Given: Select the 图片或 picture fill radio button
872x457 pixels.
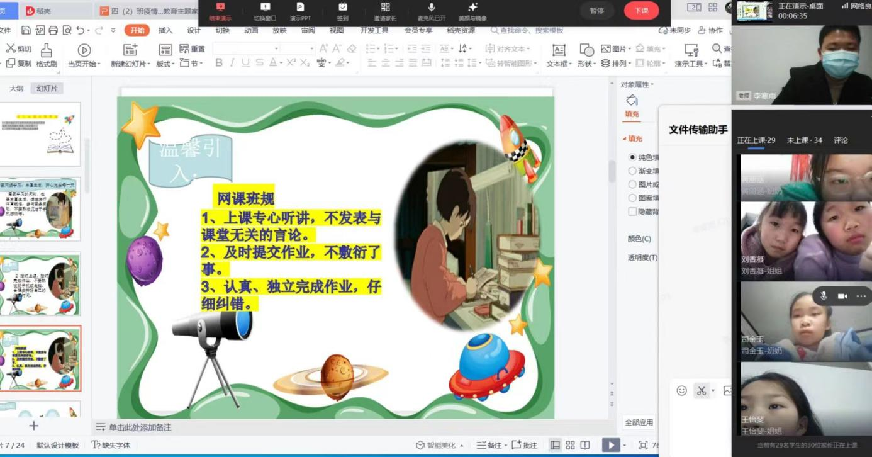Looking at the screenshot, I should coord(632,184).
